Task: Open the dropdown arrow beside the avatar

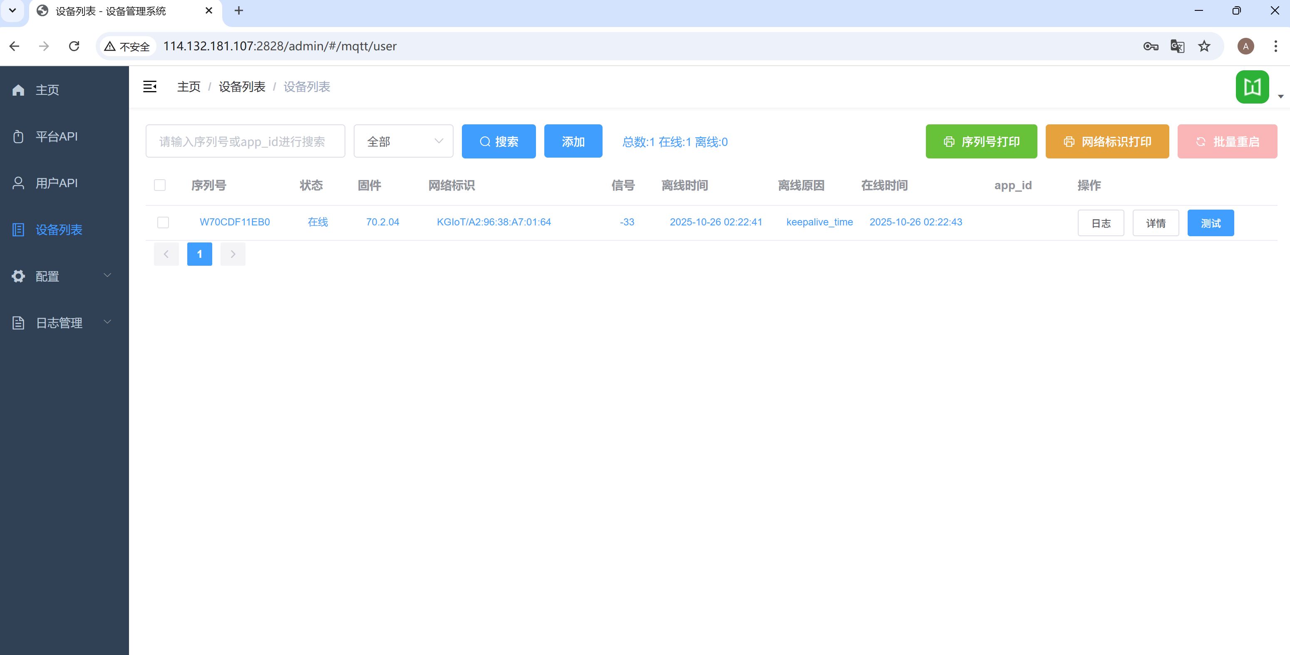Action: pyautogui.click(x=1280, y=96)
